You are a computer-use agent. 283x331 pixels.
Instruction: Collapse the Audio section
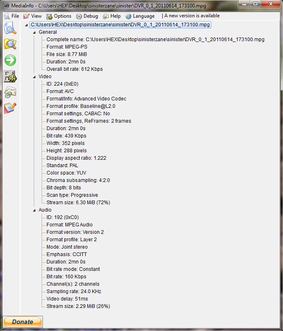point(34,210)
